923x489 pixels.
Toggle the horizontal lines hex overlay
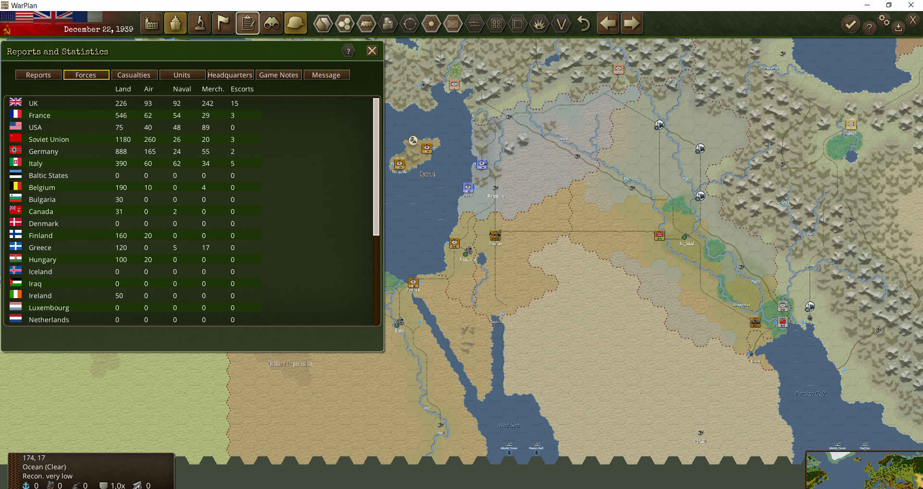tap(474, 24)
